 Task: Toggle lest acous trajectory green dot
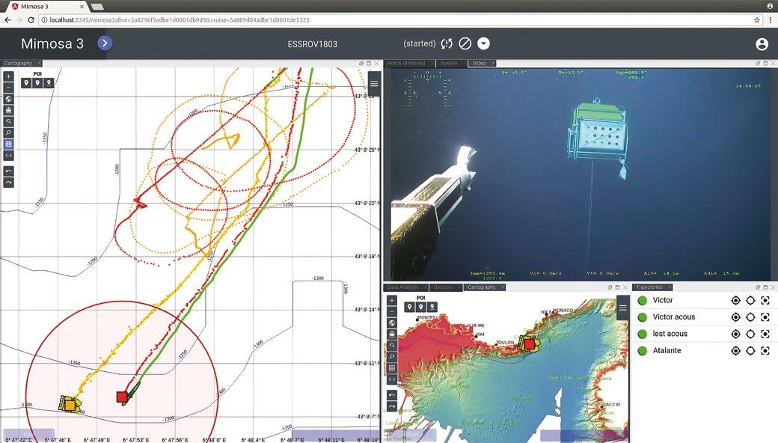click(642, 334)
